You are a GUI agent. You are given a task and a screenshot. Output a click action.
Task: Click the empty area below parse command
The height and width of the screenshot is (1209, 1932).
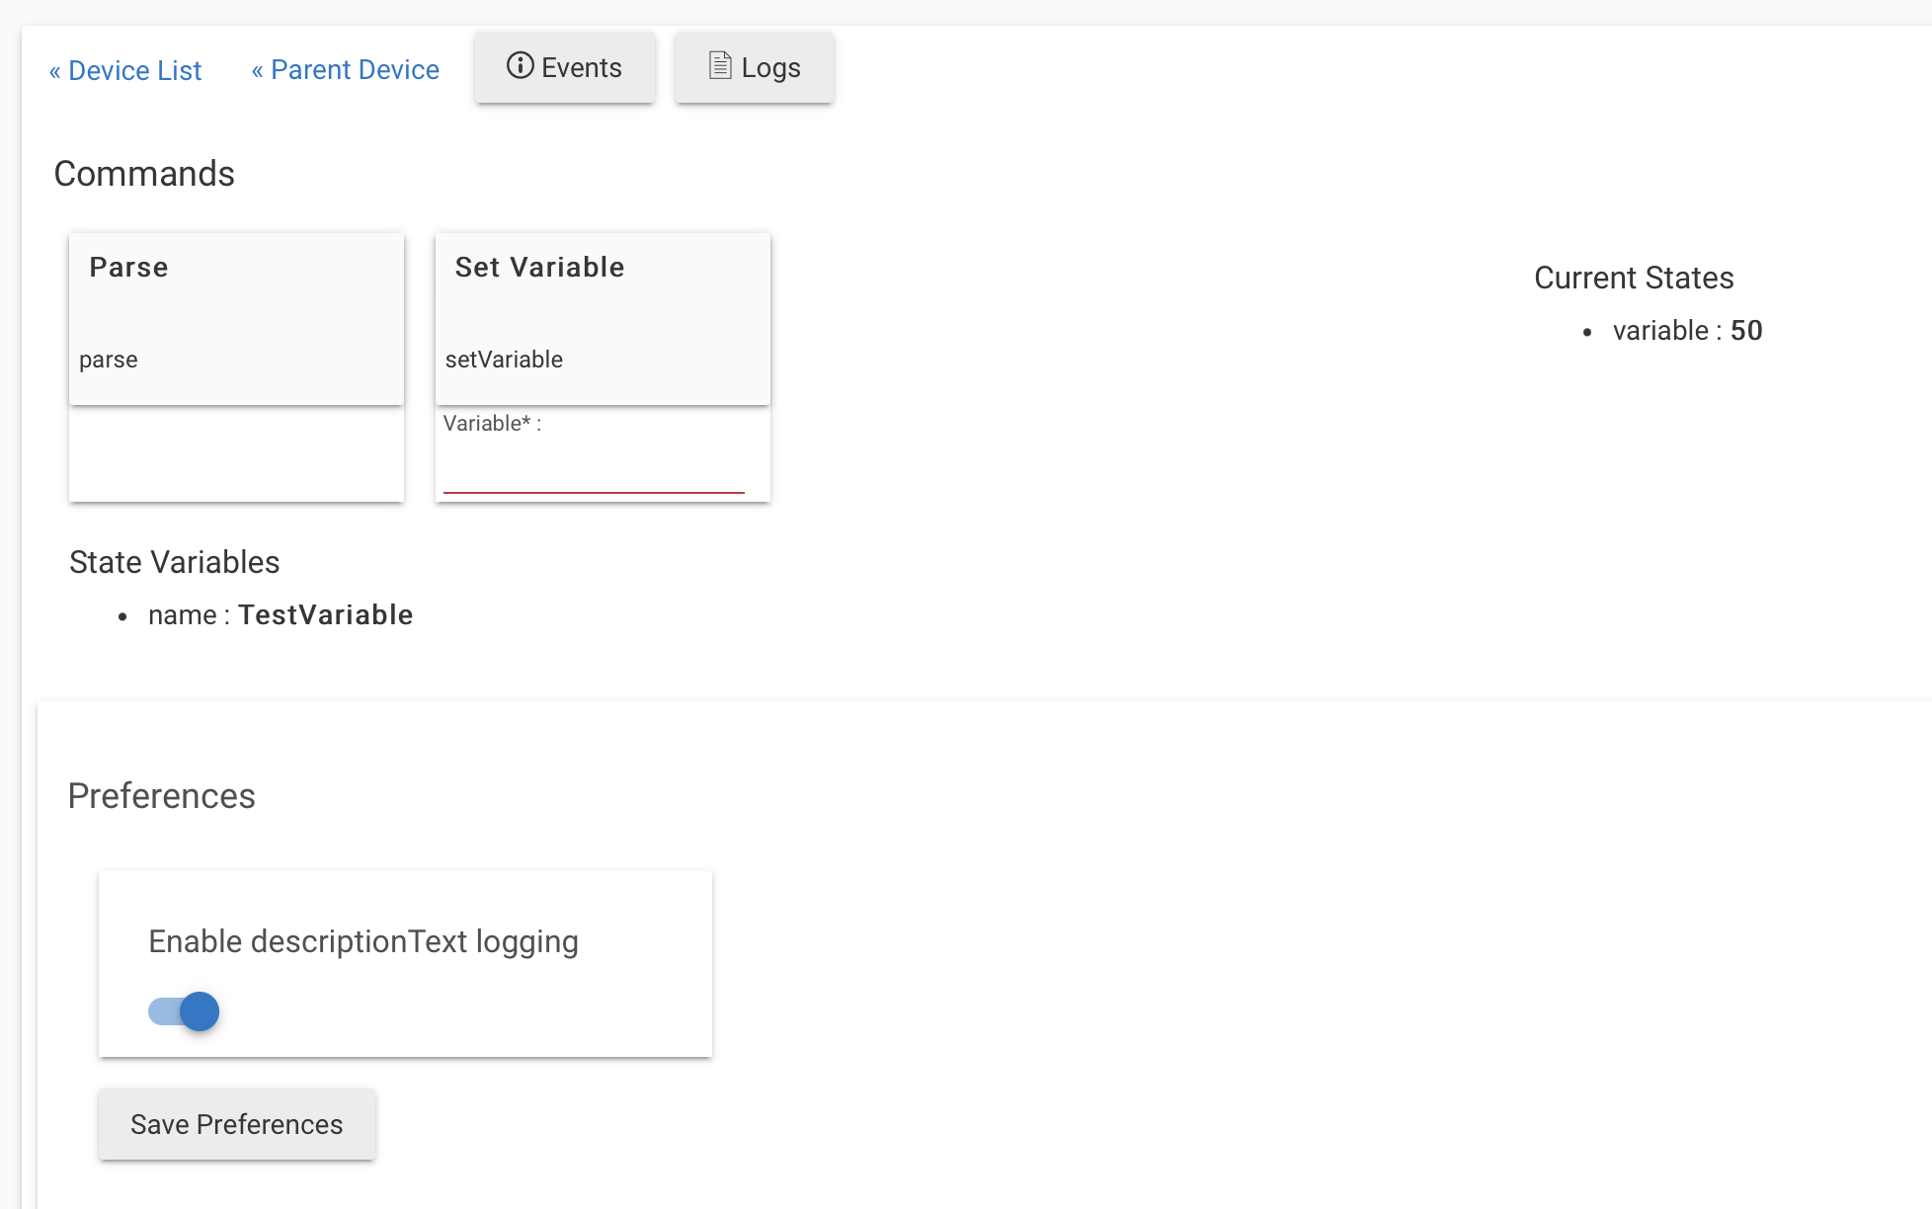(236, 454)
